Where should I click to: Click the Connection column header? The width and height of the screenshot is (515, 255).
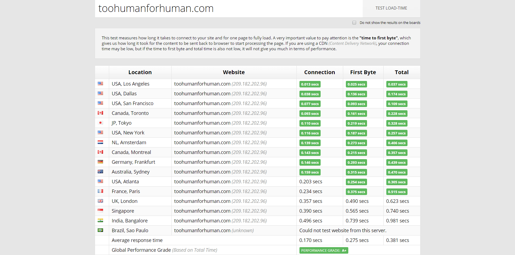(320, 72)
